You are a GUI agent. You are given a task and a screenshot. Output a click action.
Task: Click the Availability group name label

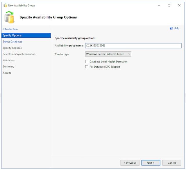[x=69, y=46]
